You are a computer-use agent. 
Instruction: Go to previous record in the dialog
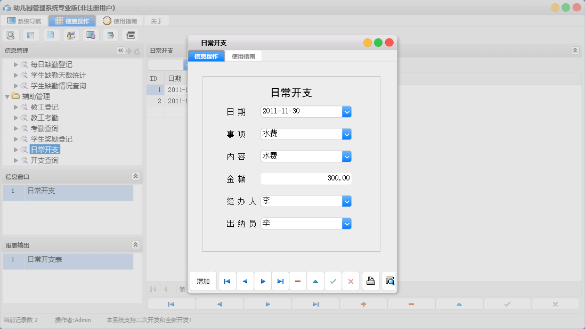pyautogui.click(x=245, y=281)
